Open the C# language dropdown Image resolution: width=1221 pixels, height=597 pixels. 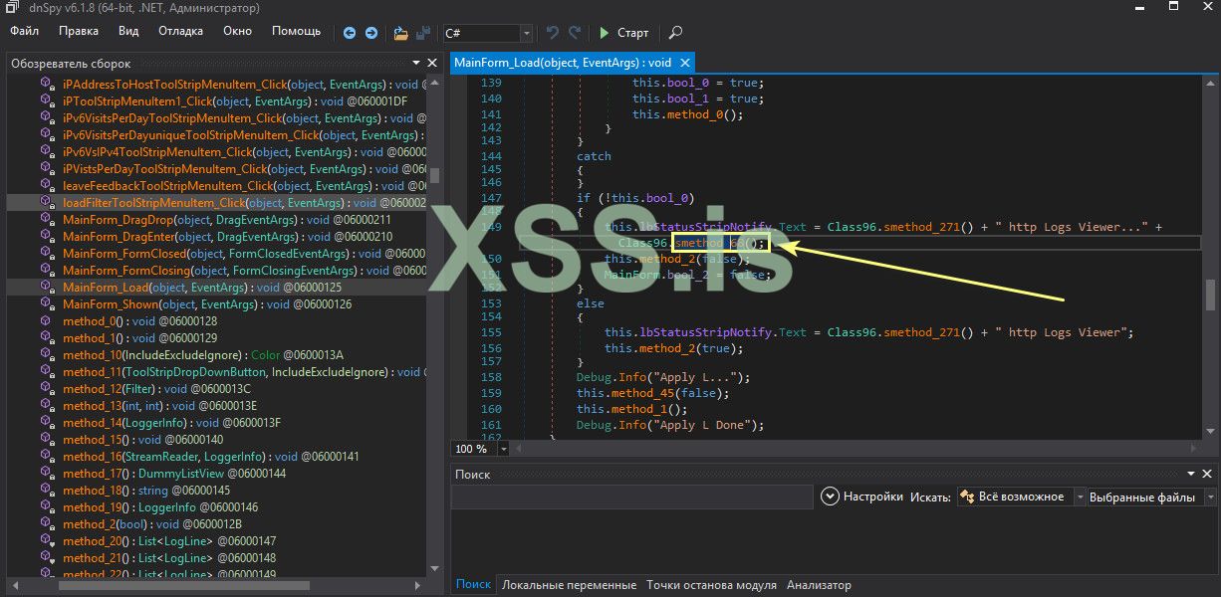[526, 33]
